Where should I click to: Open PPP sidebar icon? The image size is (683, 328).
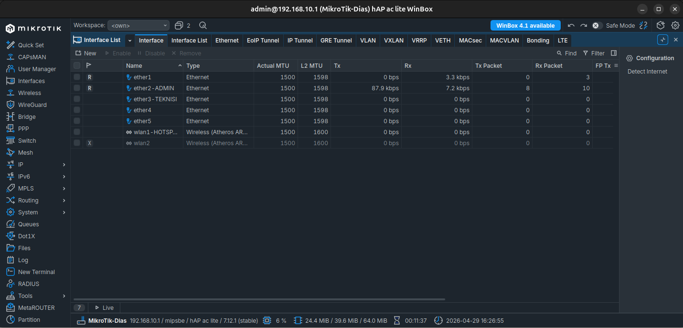[x=11, y=128]
